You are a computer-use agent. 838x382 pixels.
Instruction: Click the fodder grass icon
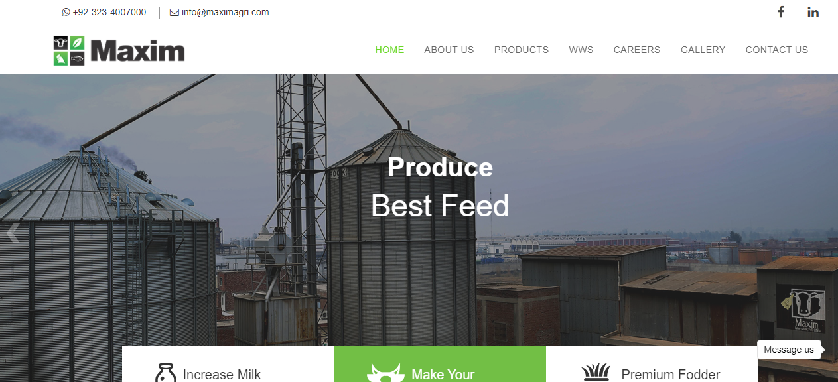(x=595, y=373)
